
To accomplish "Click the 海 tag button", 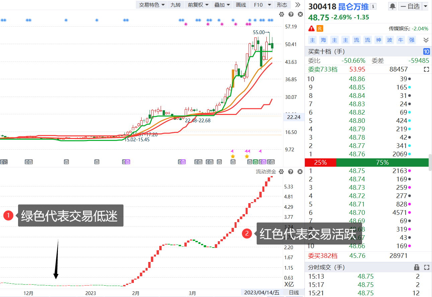I will 323,40.
